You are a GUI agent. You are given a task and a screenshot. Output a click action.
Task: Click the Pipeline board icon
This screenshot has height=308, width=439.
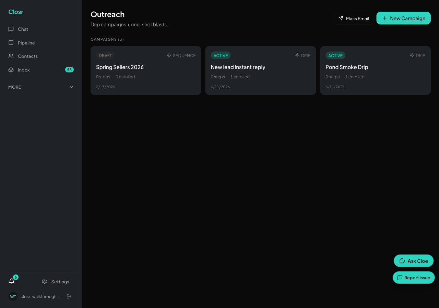[11, 43]
